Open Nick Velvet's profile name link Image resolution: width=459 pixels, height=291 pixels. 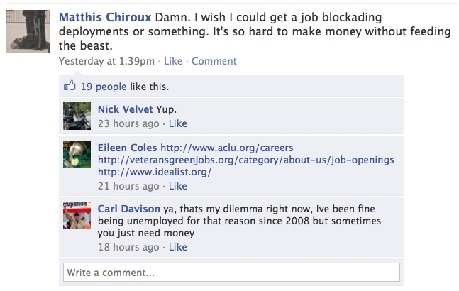tap(125, 109)
